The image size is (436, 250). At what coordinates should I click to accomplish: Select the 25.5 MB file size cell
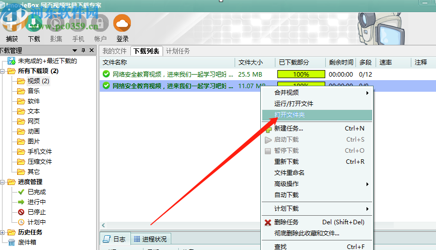250,74
